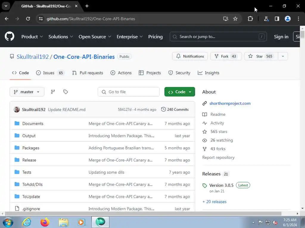Bookmark this page with the star icon
The image size is (305, 228).
click(235, 19)
